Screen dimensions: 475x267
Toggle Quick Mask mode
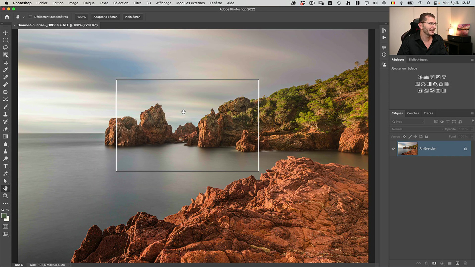pos(5,227)
